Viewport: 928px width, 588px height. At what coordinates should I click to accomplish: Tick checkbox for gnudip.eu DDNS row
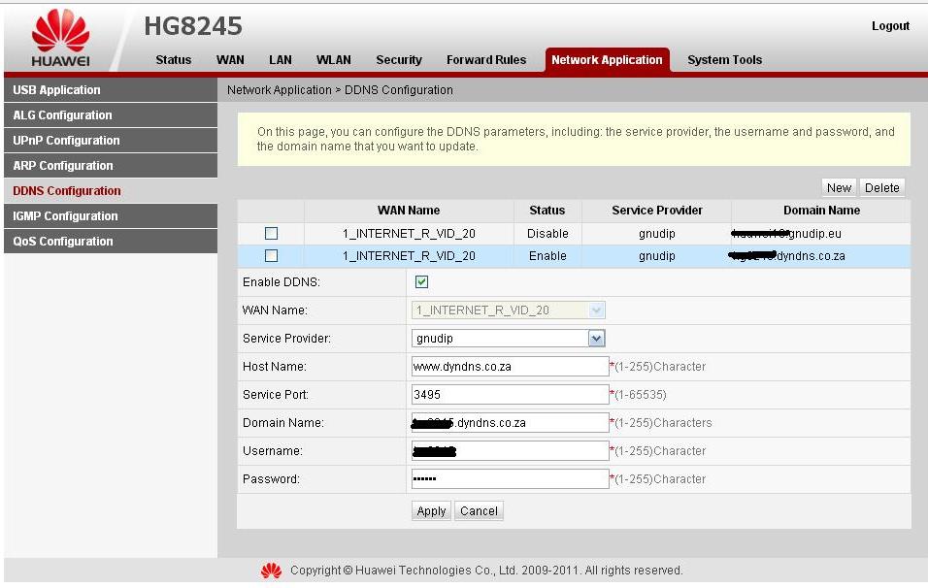tap(271, 234)
